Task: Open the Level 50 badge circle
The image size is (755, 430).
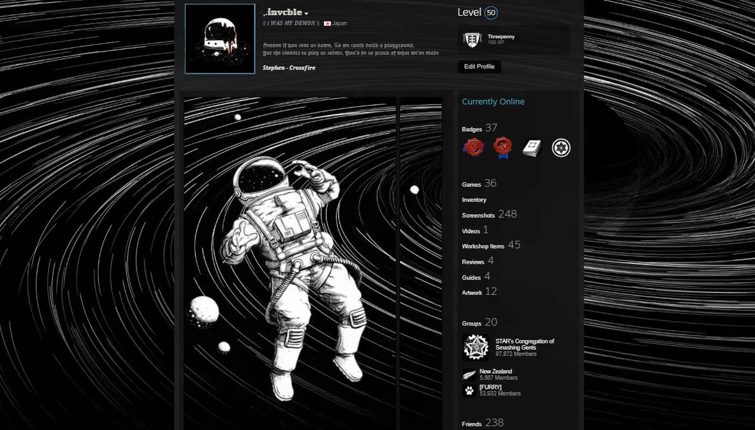Action: point(491,13)
